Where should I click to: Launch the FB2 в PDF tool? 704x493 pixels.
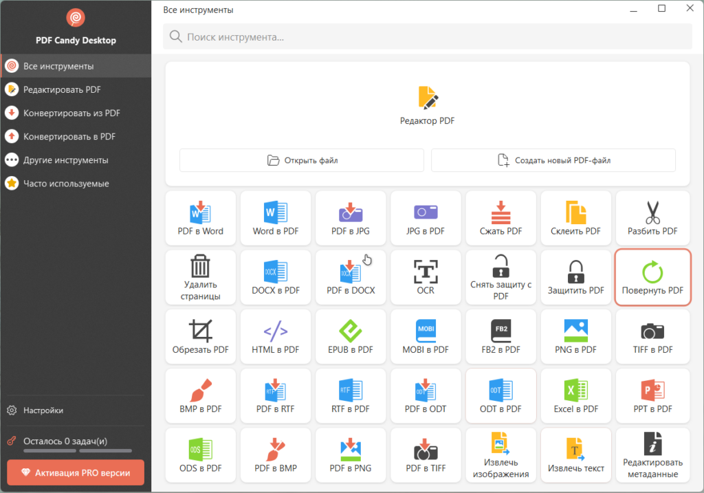500,337
